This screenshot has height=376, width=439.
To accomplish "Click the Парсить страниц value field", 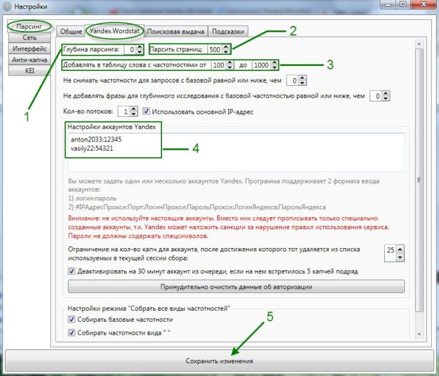I will click(214, 50).
